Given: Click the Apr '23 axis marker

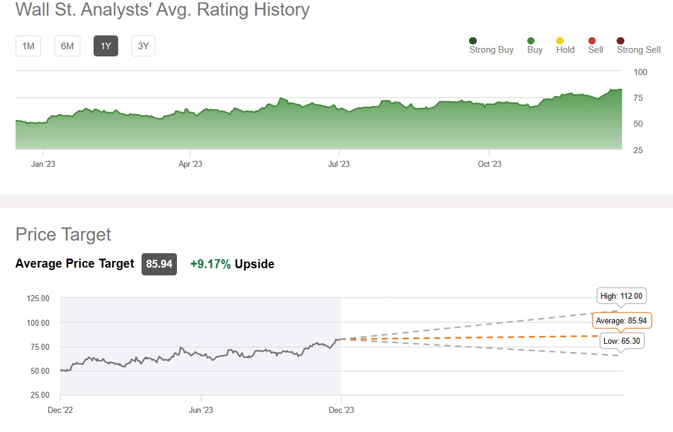Looking at the screenshot, I should click(x=190, y=164).
